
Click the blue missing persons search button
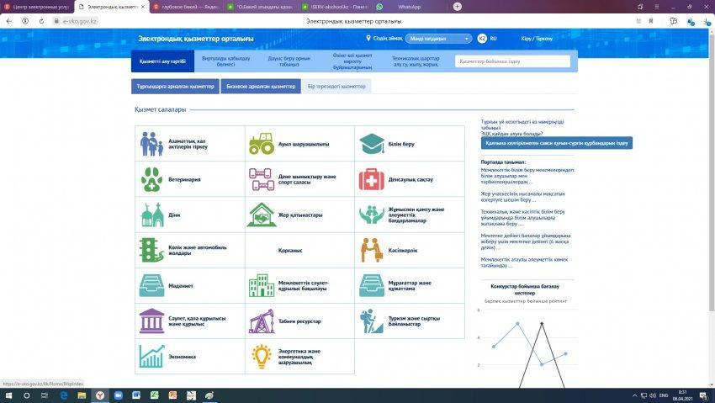[556, 143]
